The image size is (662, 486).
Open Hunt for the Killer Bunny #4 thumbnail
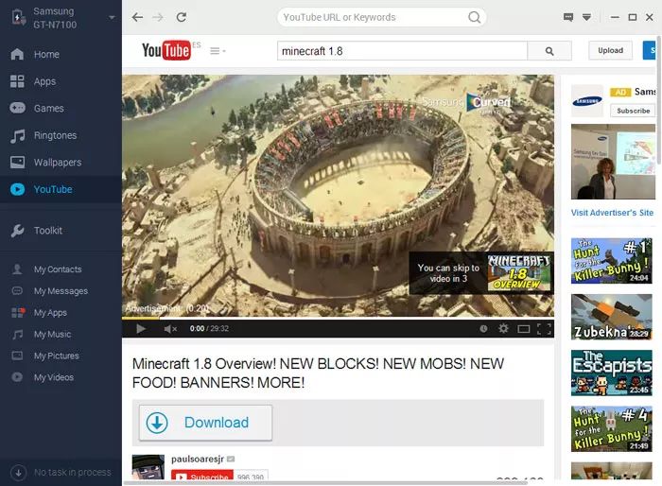(x=611, y=429)
